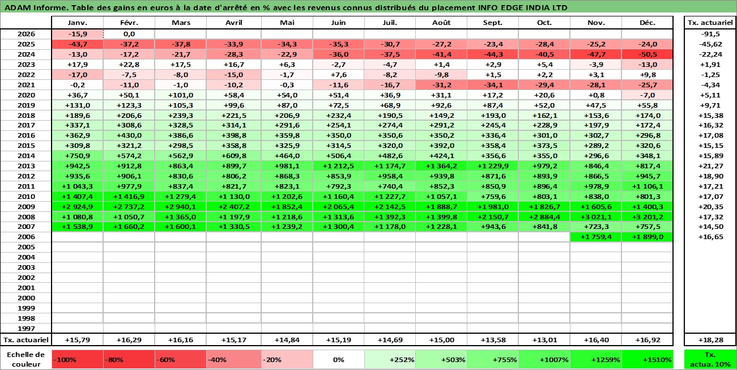This screenshot has height=370, width=737.
Task: Click the +1 660,2 cell for February 2007
Action: point(129,227)
